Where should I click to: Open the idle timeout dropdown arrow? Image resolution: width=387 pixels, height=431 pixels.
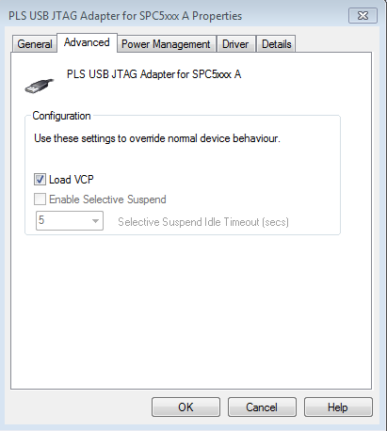[x=95, y=221]
